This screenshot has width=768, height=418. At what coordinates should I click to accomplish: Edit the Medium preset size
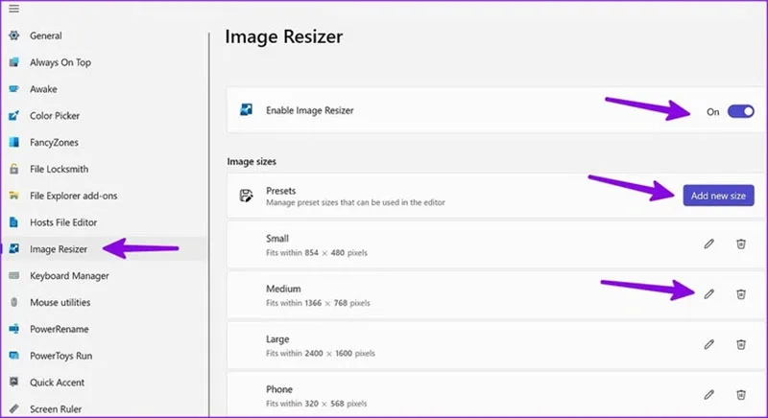(708, 293)
